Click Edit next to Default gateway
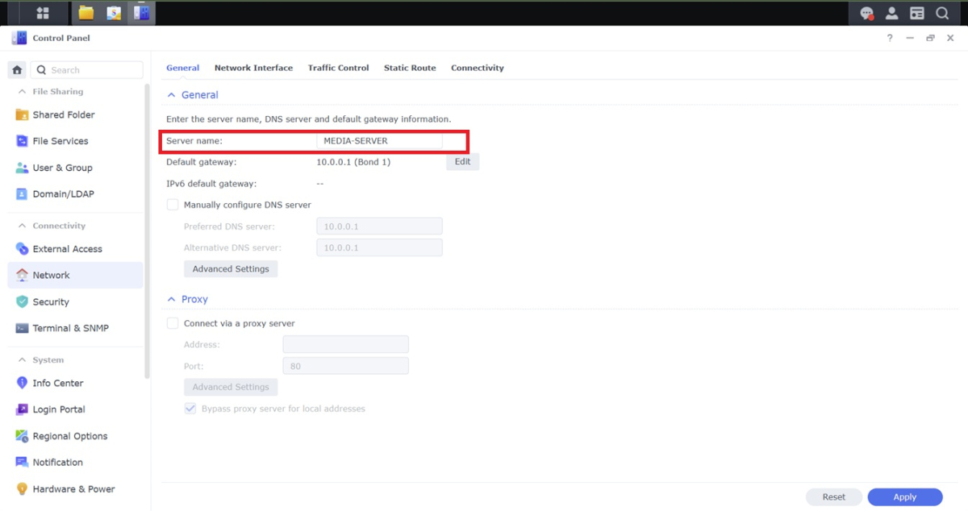Image resolution: width=968 pixels, height=511 pixels. coord(462,161)
